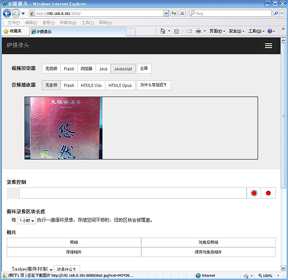This screenshot has width=288, height=280.
Task: Click the 全屏 fullscreen button
Action: click(144, 68)
